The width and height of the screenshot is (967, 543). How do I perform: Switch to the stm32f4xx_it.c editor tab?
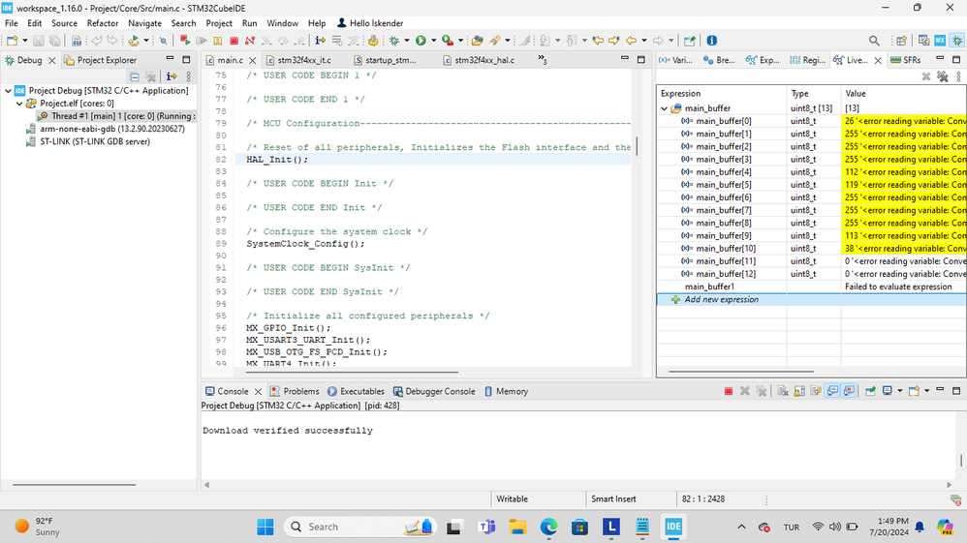point(303,60)
